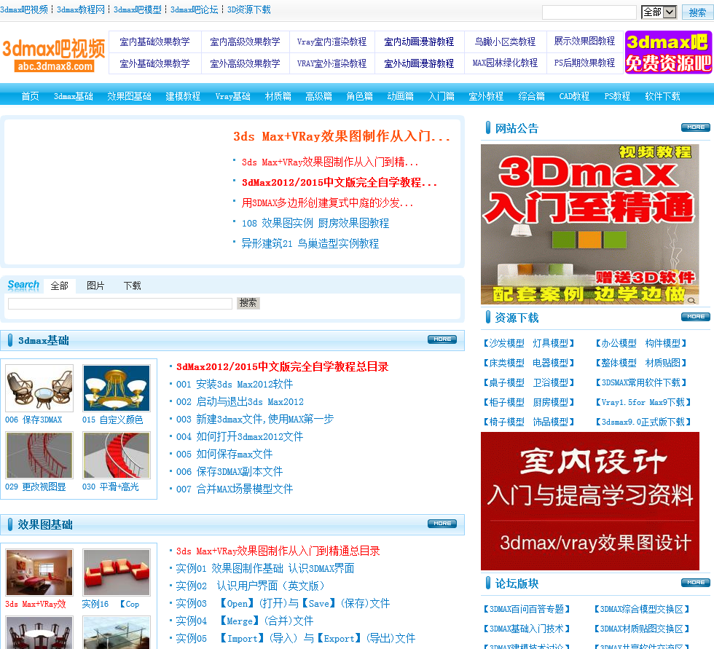Viewport: 714px width, 649px height.
Task: Open headline 3ds Max+VRay效果图制作从入门...
Action: (342, 136)
